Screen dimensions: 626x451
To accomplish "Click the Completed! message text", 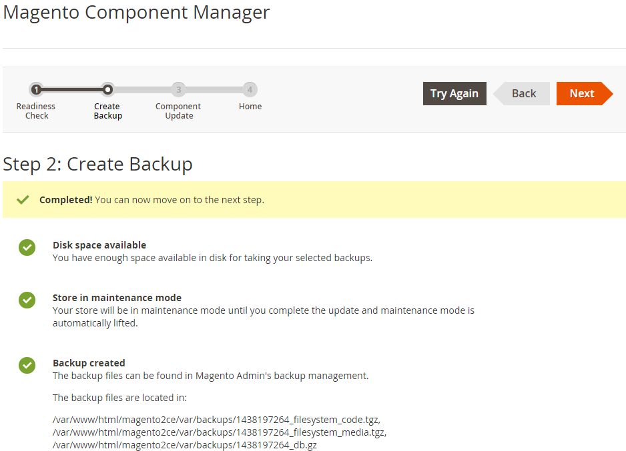I will 151,200.
